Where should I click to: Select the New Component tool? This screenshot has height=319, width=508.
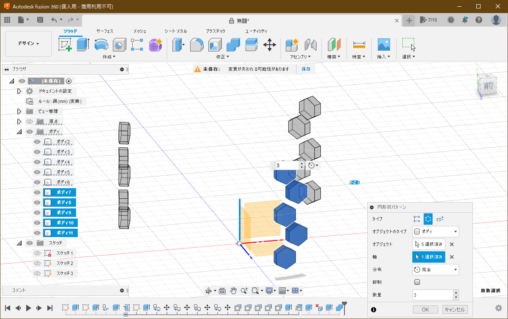click(x=292, y=44)
